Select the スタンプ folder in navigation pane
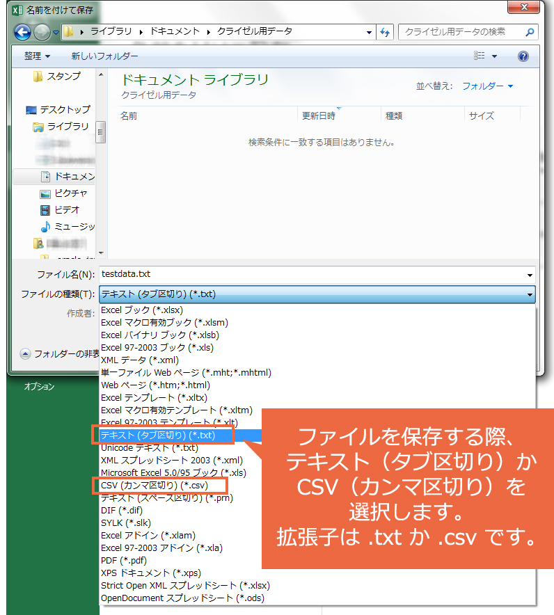 pos(57,76)
